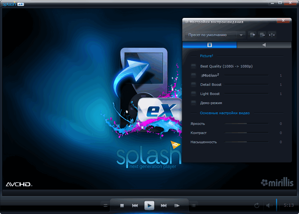The width and height of the screenshot is (299, 214).
Task: Maximize the Splash player window
Action: click(x=280, y=3)
